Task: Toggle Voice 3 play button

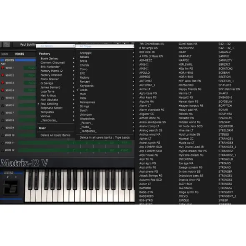Action: [3, 83]
